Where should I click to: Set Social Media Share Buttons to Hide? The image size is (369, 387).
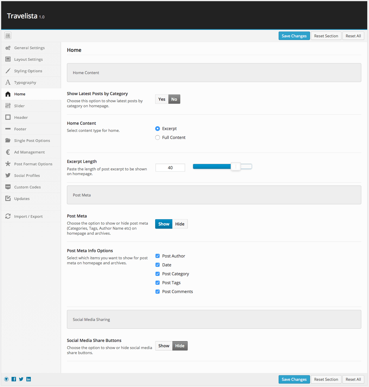pyautogui.click(x=180, y=346)
